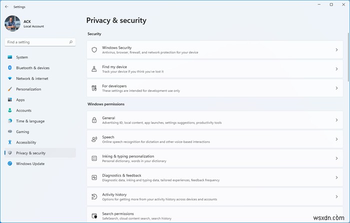Switch to Personalization settings page
This screenshot has height=223, width=350.
28,89
